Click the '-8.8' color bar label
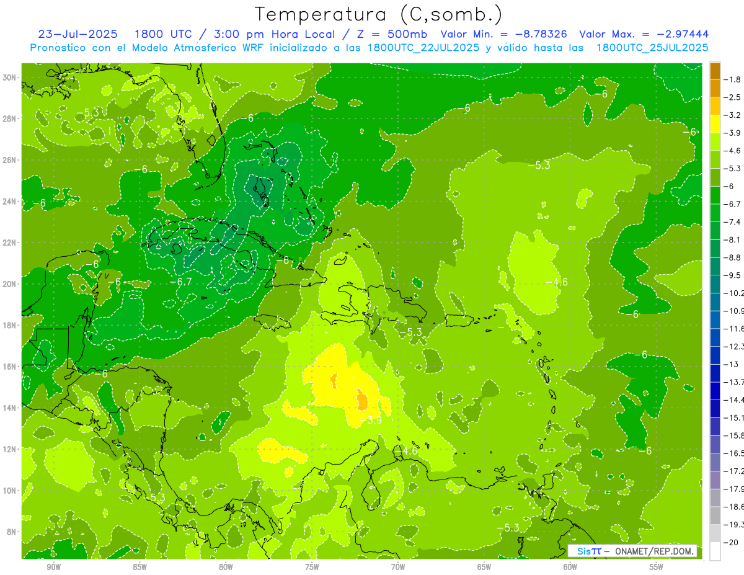This screenshot has height=575, width=744. [x=733, y=257]
